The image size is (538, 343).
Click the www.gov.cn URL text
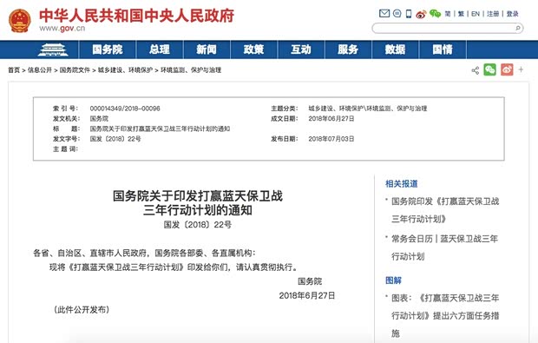(x=62, y=28)
